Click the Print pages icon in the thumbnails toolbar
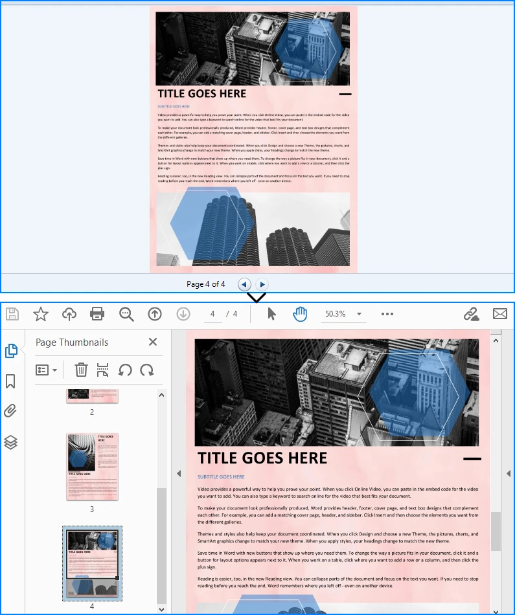Image resolution: width=515 pixels, height=615 pixels. (102, 370)
